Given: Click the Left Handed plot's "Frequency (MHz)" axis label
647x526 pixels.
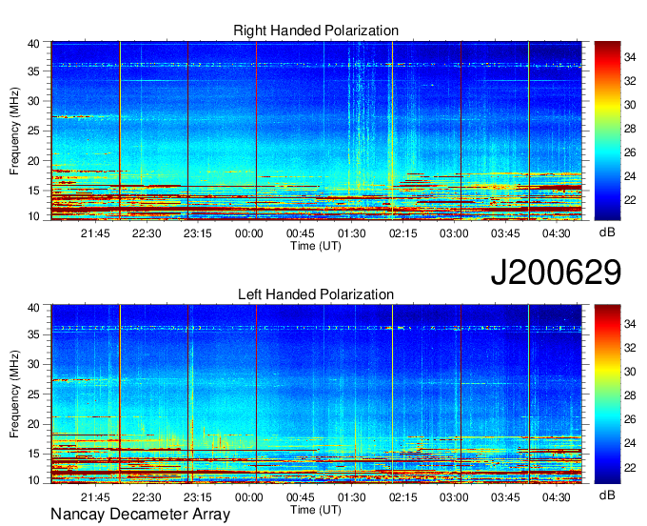Looking at the screenshot, I should click(x=14, y=394).
